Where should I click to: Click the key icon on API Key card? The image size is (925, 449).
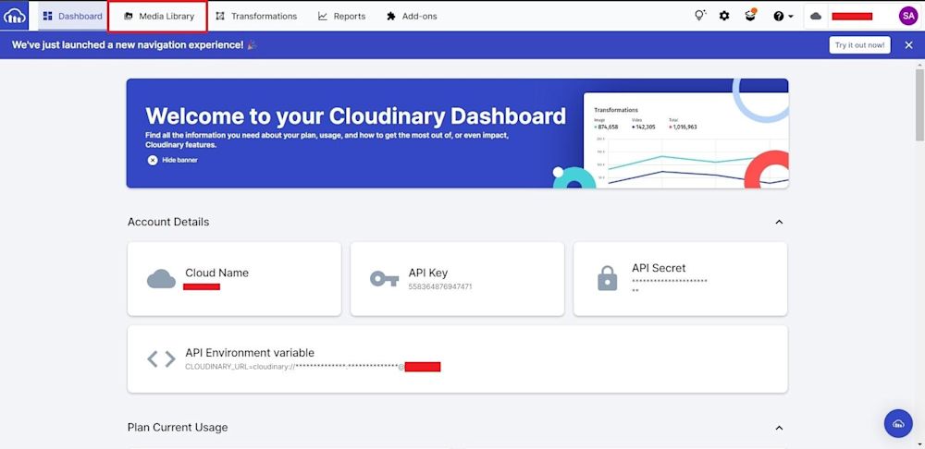click(x=384, y=279)
